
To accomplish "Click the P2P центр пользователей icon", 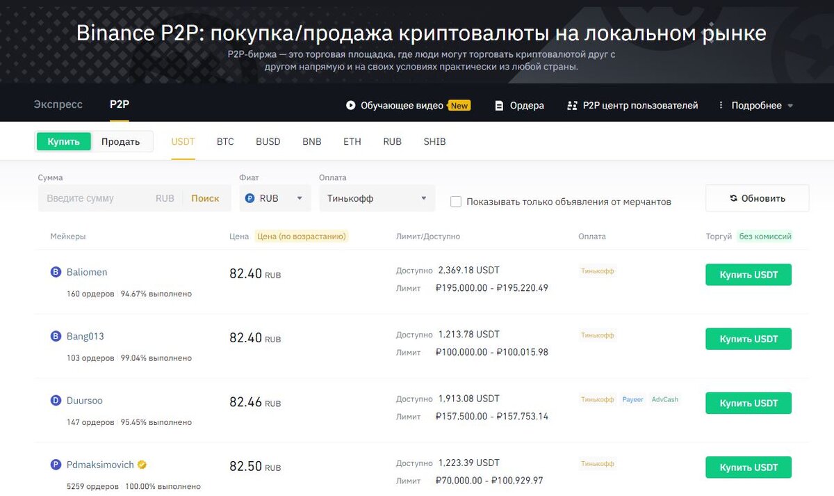I will coord(572,106).
